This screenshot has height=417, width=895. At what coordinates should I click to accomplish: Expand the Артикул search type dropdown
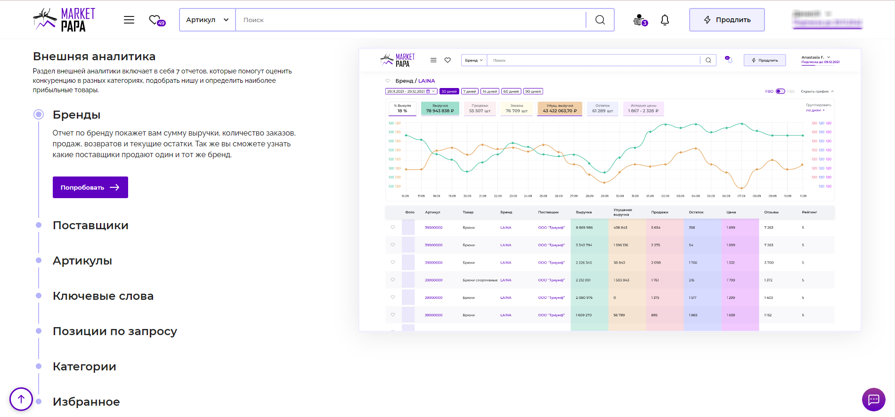tap(207, 20)
